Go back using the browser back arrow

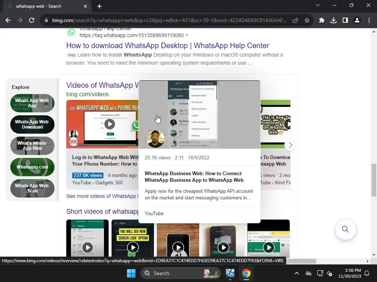pyautogui.click(x=8, y=21)
